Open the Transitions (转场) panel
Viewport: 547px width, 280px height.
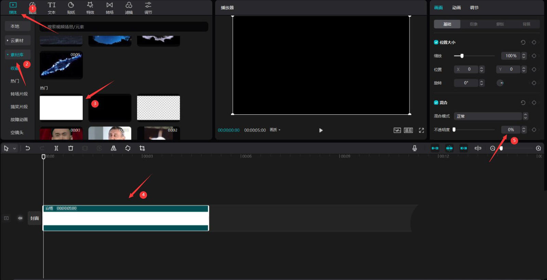(109, 8)
